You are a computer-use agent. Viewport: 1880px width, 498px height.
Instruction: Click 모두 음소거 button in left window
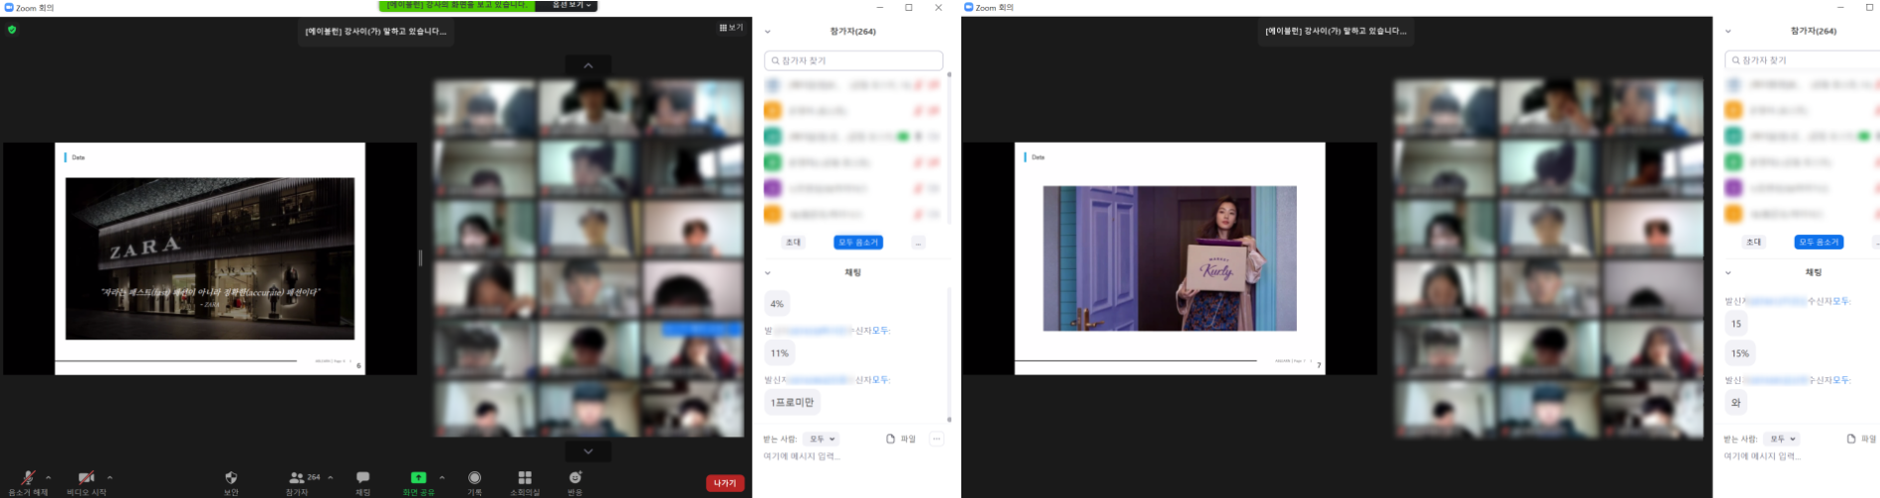pyautogui.click(x=858, y=242)
